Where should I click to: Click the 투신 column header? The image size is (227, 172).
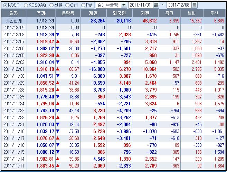214,13
